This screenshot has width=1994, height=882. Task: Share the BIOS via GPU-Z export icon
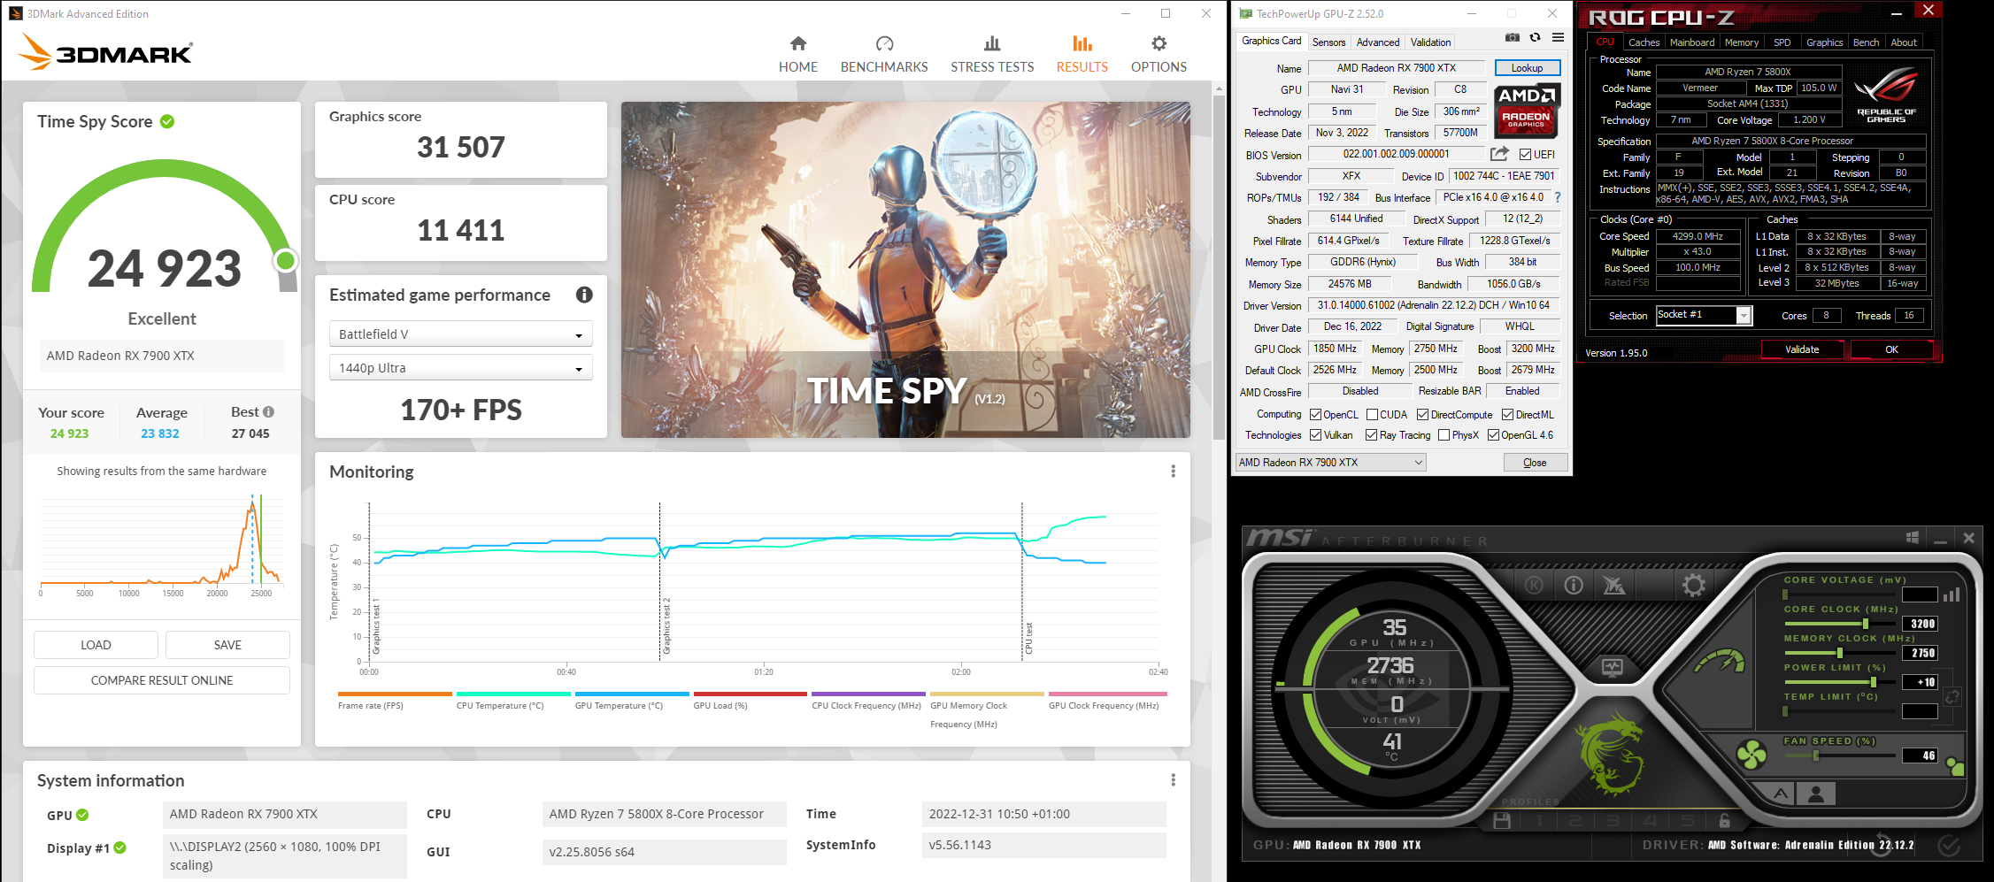(1499, 154)
